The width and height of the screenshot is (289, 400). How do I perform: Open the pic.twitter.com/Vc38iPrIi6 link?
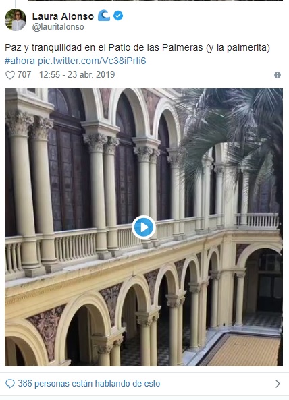[92, 61]
